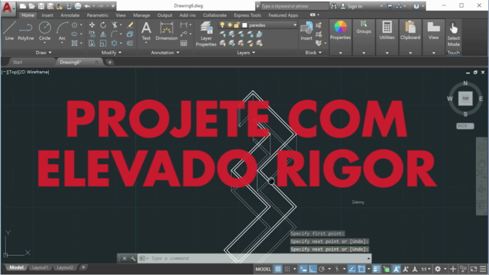Click the MODEL status bar button
The height and width of the screenshot is (275, 489).
(263, 269)
